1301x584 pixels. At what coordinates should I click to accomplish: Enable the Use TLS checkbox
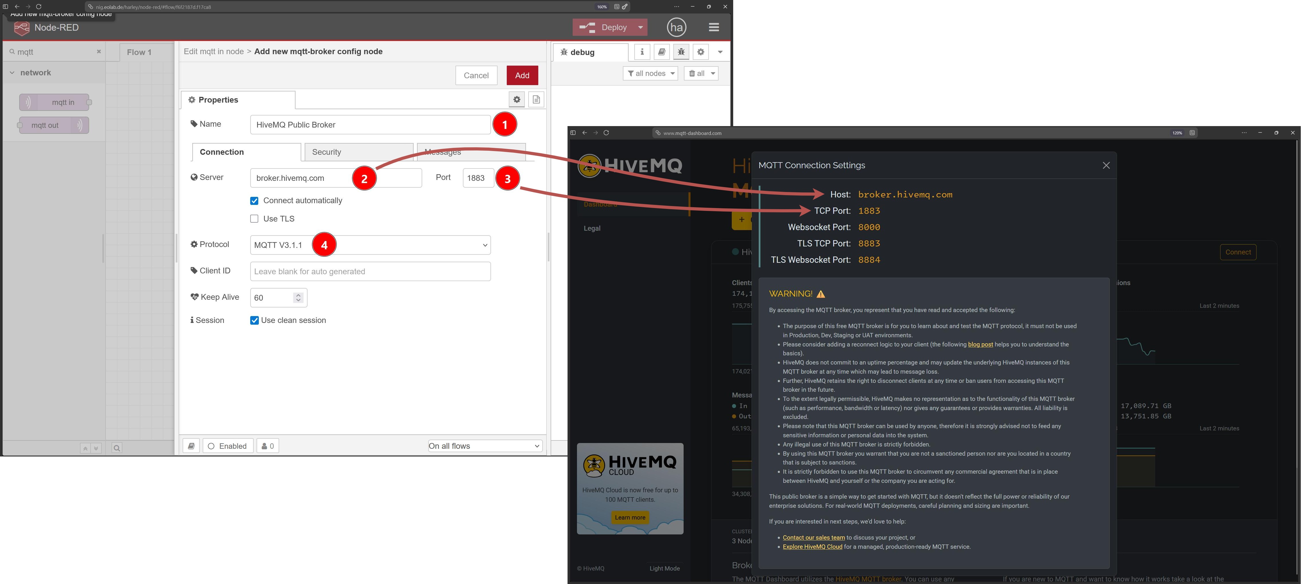tap(255, 219)
